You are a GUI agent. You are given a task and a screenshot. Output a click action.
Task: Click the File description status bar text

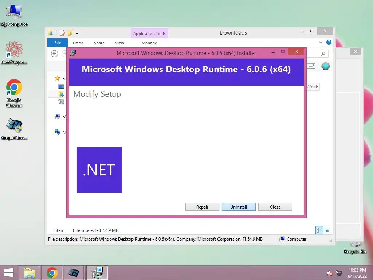click(x=147, y=239)
